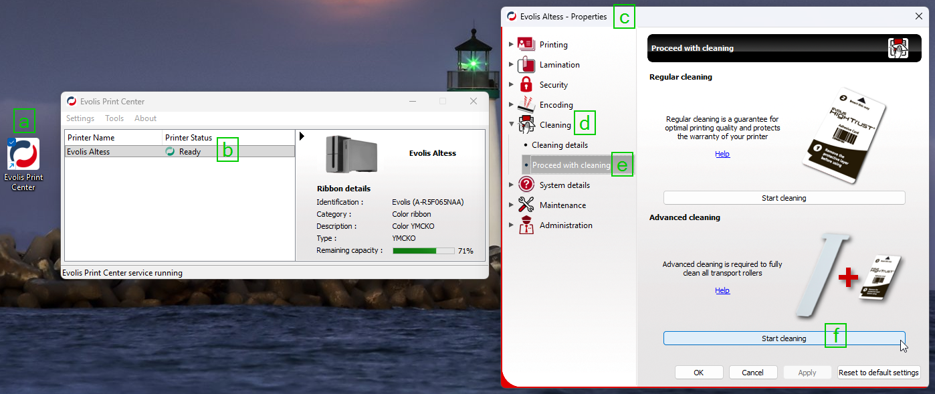Image resolution: width=935 pixels, height=394 pixels.
Task: Expand the Administration tree node arrow
Action: pyautogui.click(x=511, y=225)
